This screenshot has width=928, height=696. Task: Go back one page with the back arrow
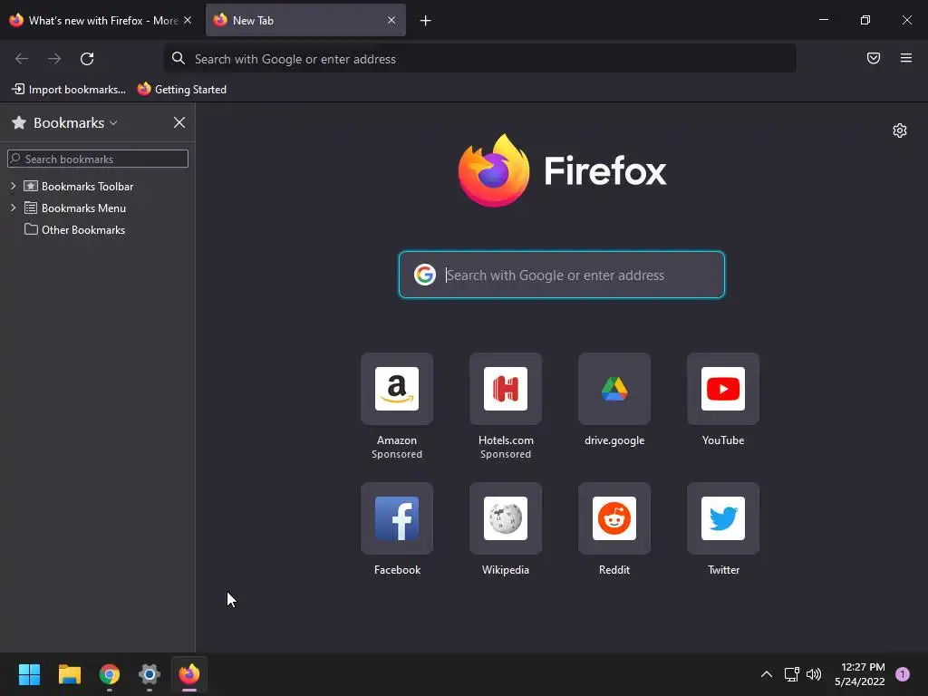point(22,59)
